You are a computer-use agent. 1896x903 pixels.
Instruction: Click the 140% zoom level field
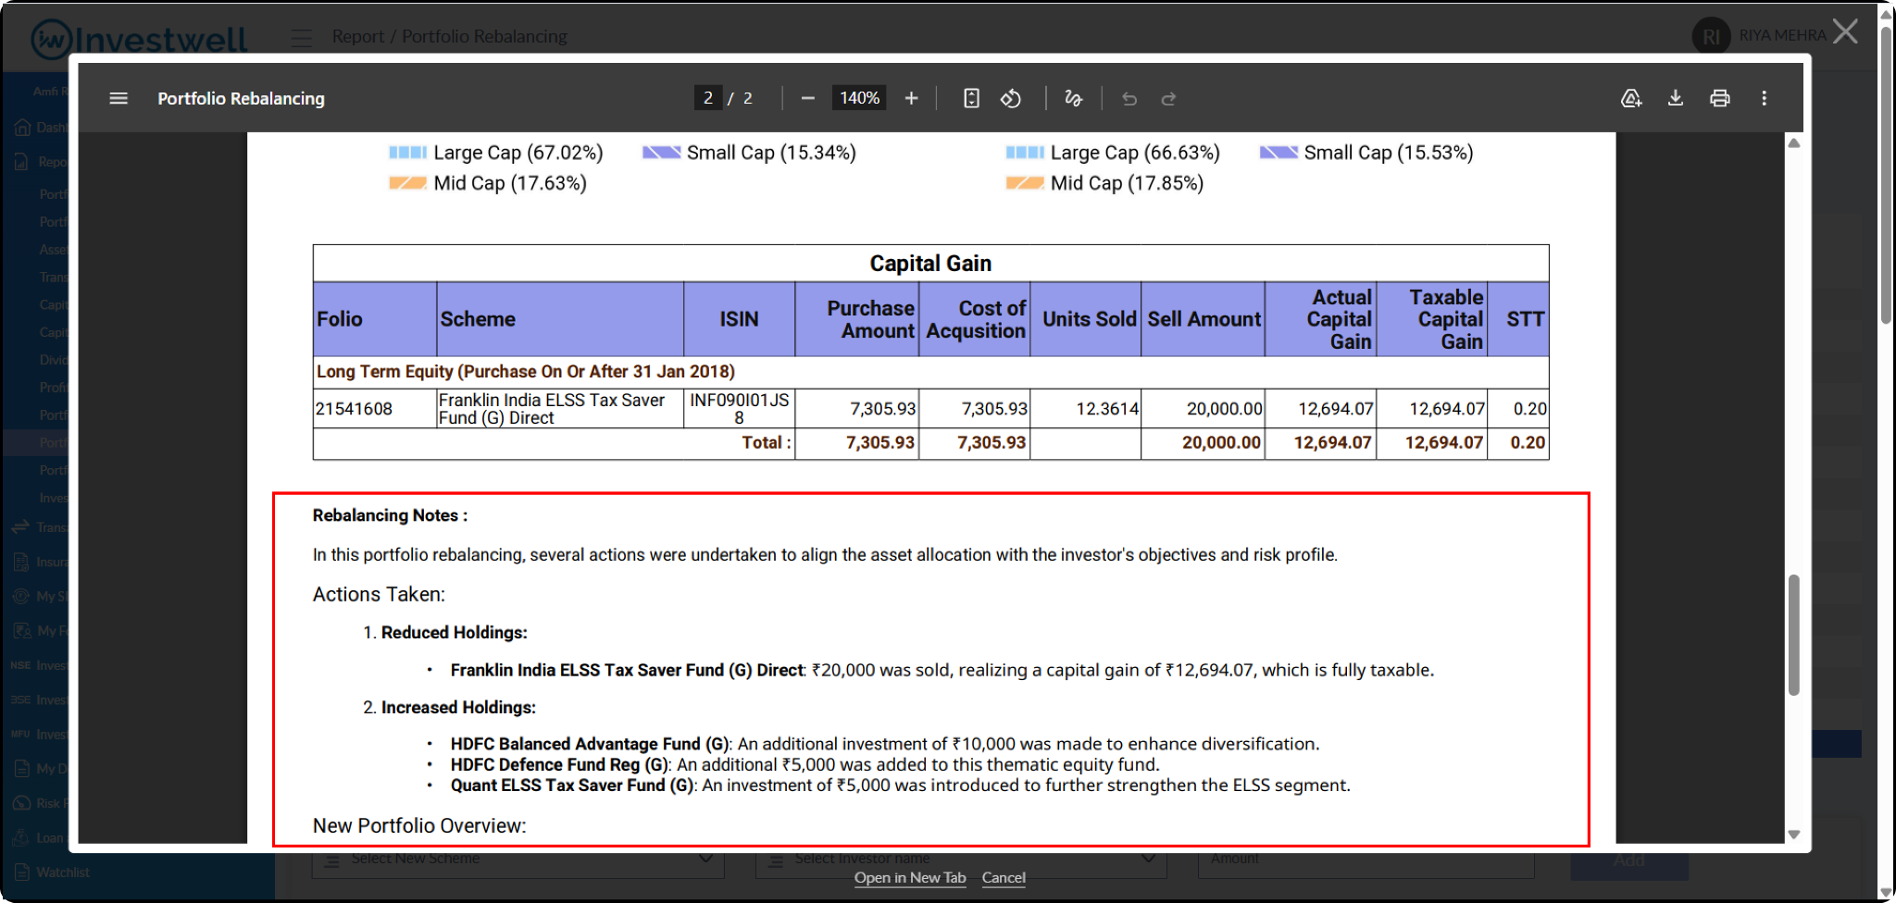(860, 98)
